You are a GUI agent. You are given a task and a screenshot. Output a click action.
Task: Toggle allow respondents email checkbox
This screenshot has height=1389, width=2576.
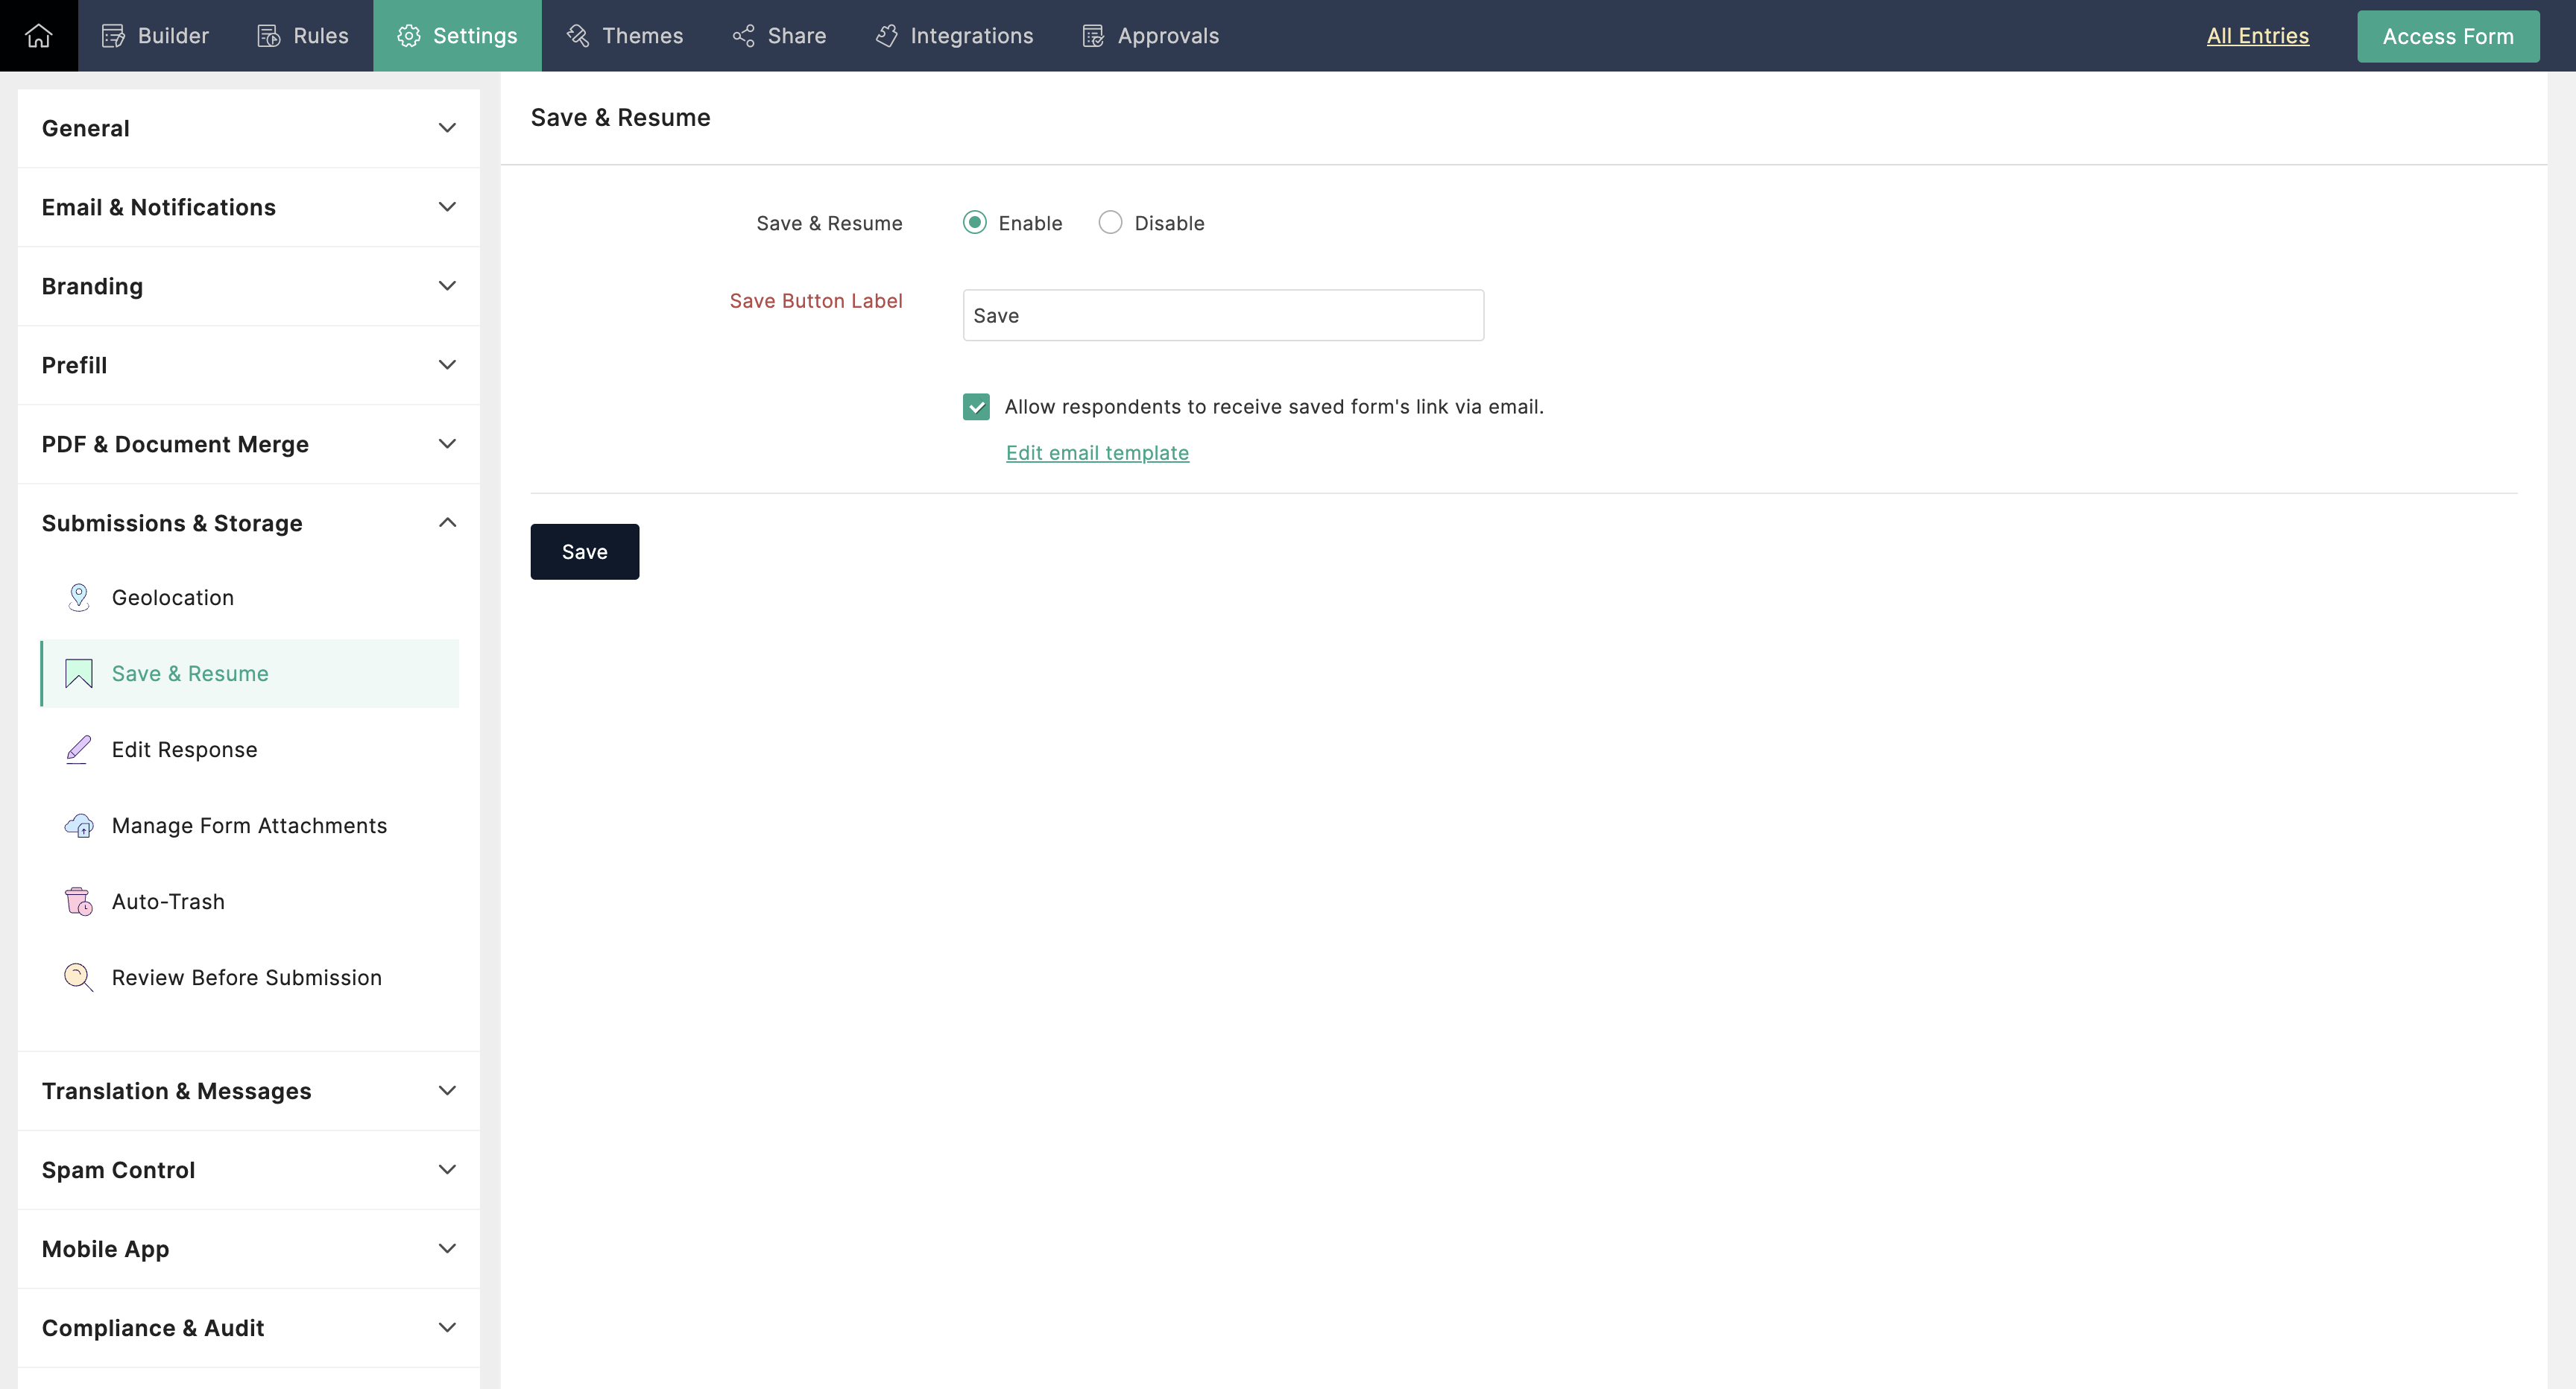(976, 405)
